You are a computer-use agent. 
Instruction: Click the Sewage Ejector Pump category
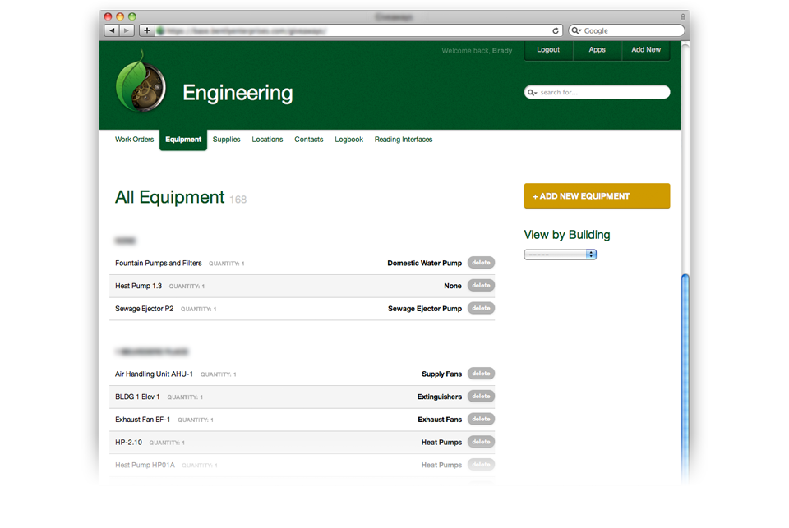pyautogui.click(x=425, y=309)
